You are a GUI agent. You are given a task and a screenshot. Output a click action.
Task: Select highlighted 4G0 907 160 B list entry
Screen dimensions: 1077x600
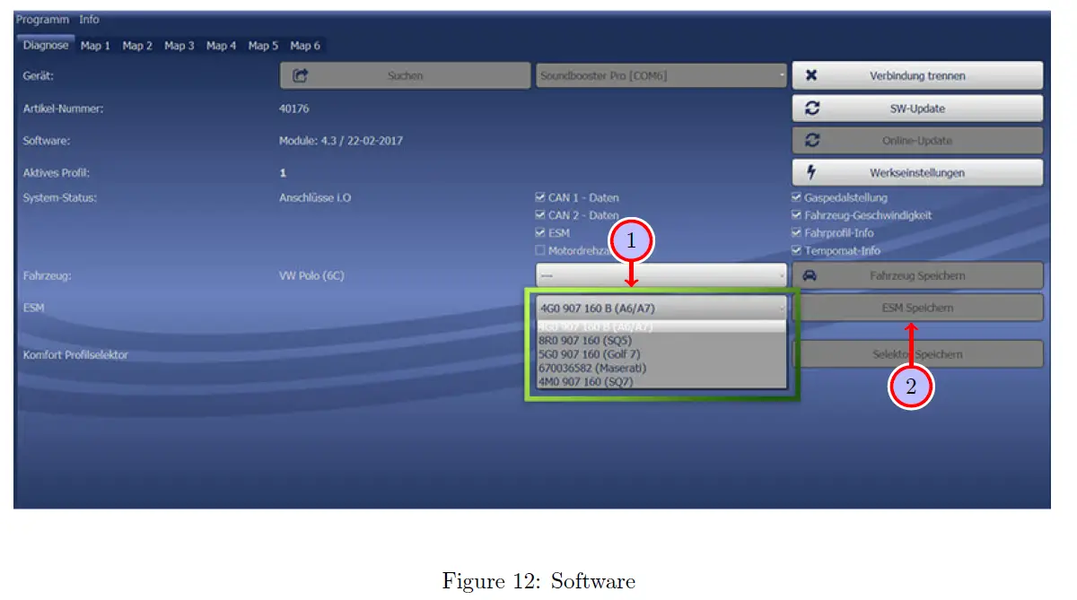661,327
